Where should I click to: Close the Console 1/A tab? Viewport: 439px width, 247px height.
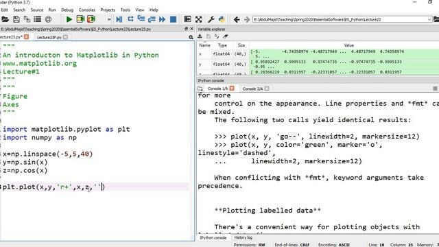pos(232,89)
